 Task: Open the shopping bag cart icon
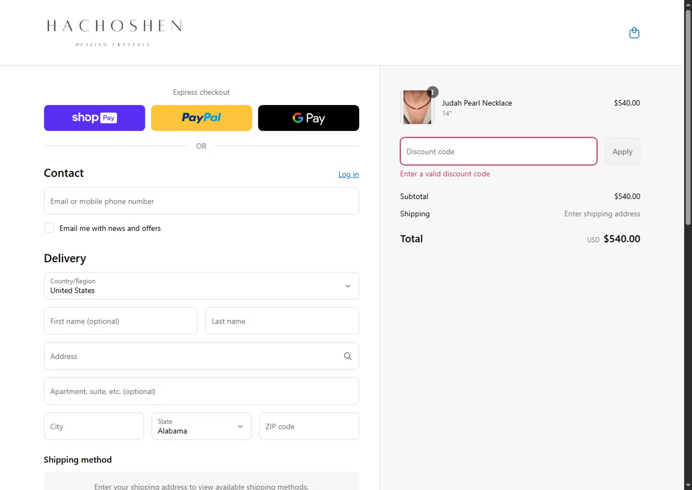pyautogui.click(x=634, y=33)
